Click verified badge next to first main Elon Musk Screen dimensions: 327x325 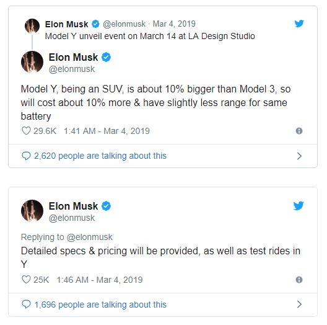click(106, 57)
